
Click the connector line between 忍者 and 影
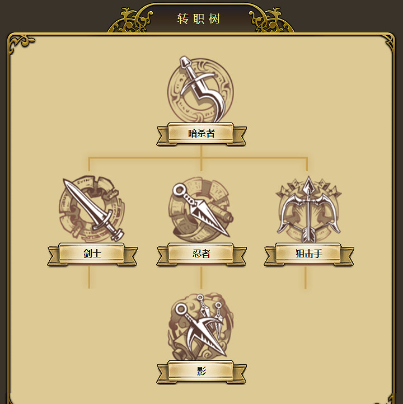[x=201, y=278]
